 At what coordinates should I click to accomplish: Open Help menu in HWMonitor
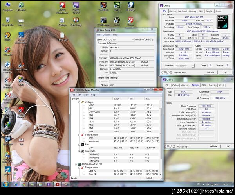[93, 95]
